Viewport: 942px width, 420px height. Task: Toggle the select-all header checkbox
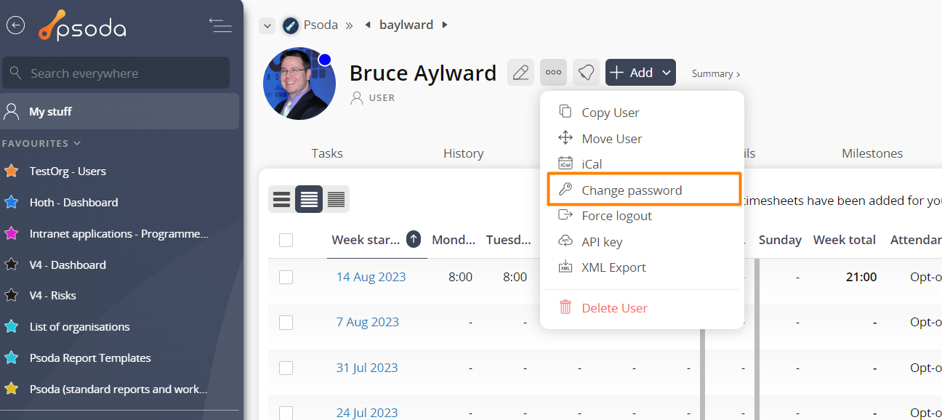286,240
